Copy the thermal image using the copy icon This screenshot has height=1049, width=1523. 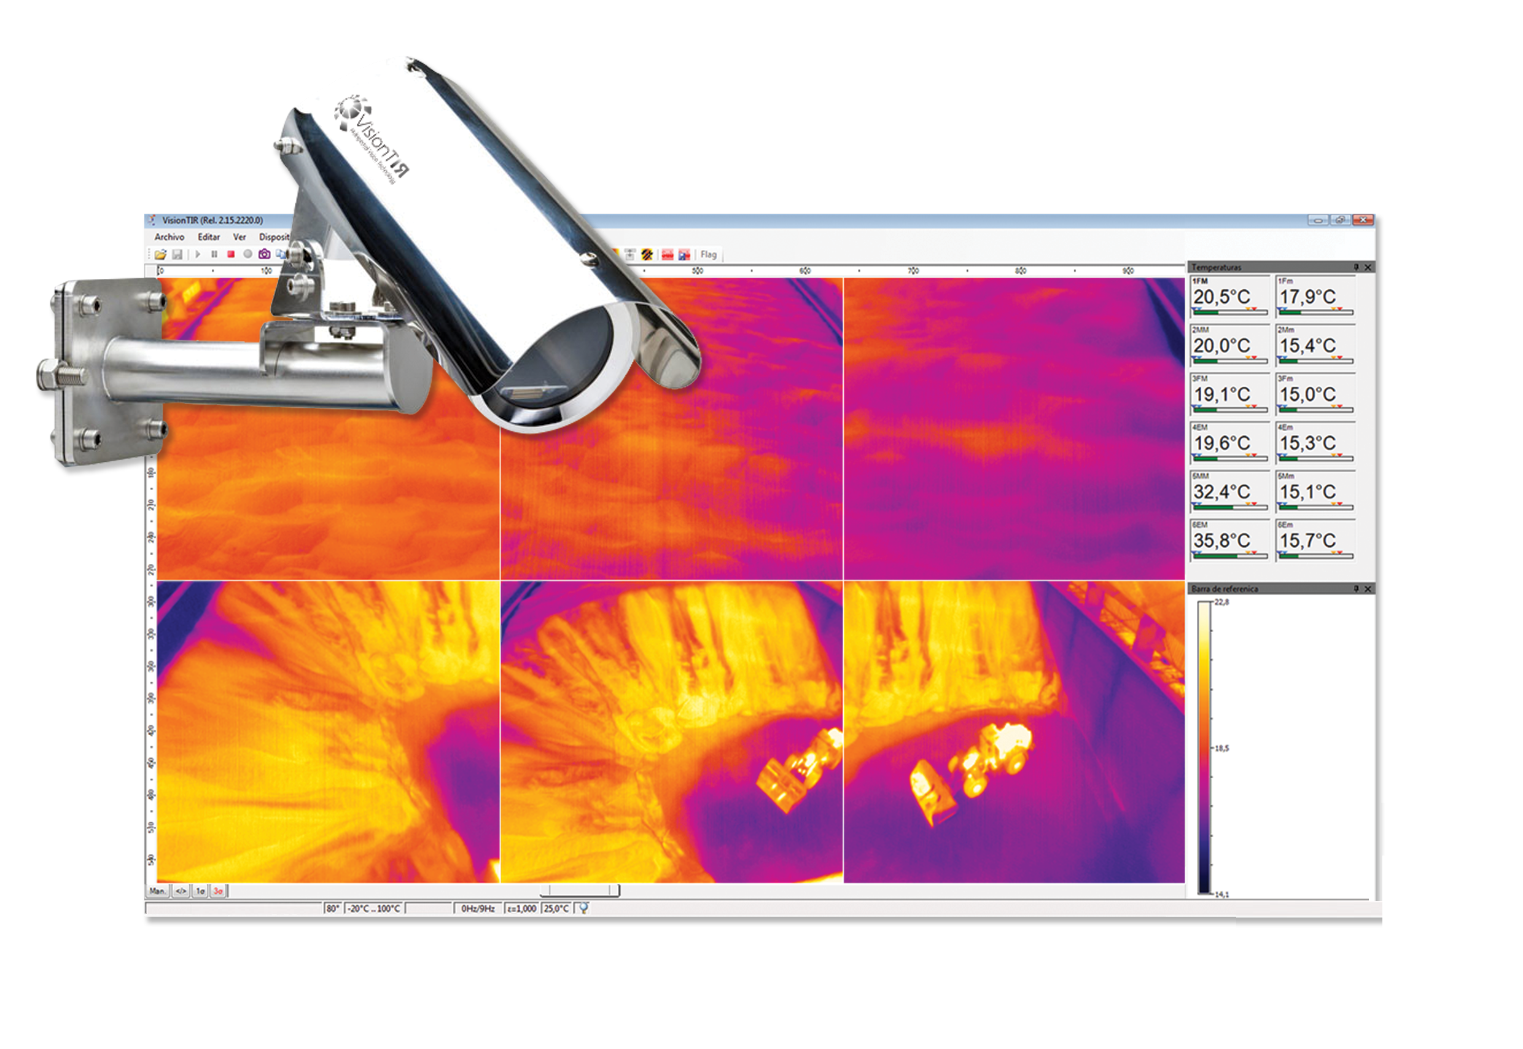281,255
